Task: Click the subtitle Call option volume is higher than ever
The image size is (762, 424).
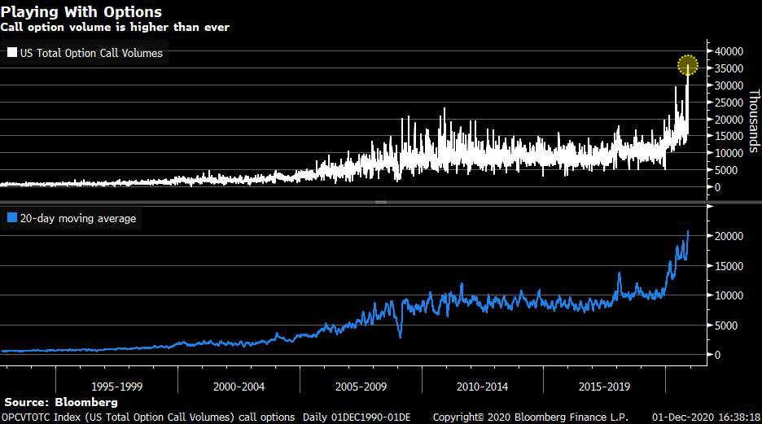Action: [115, 27]
